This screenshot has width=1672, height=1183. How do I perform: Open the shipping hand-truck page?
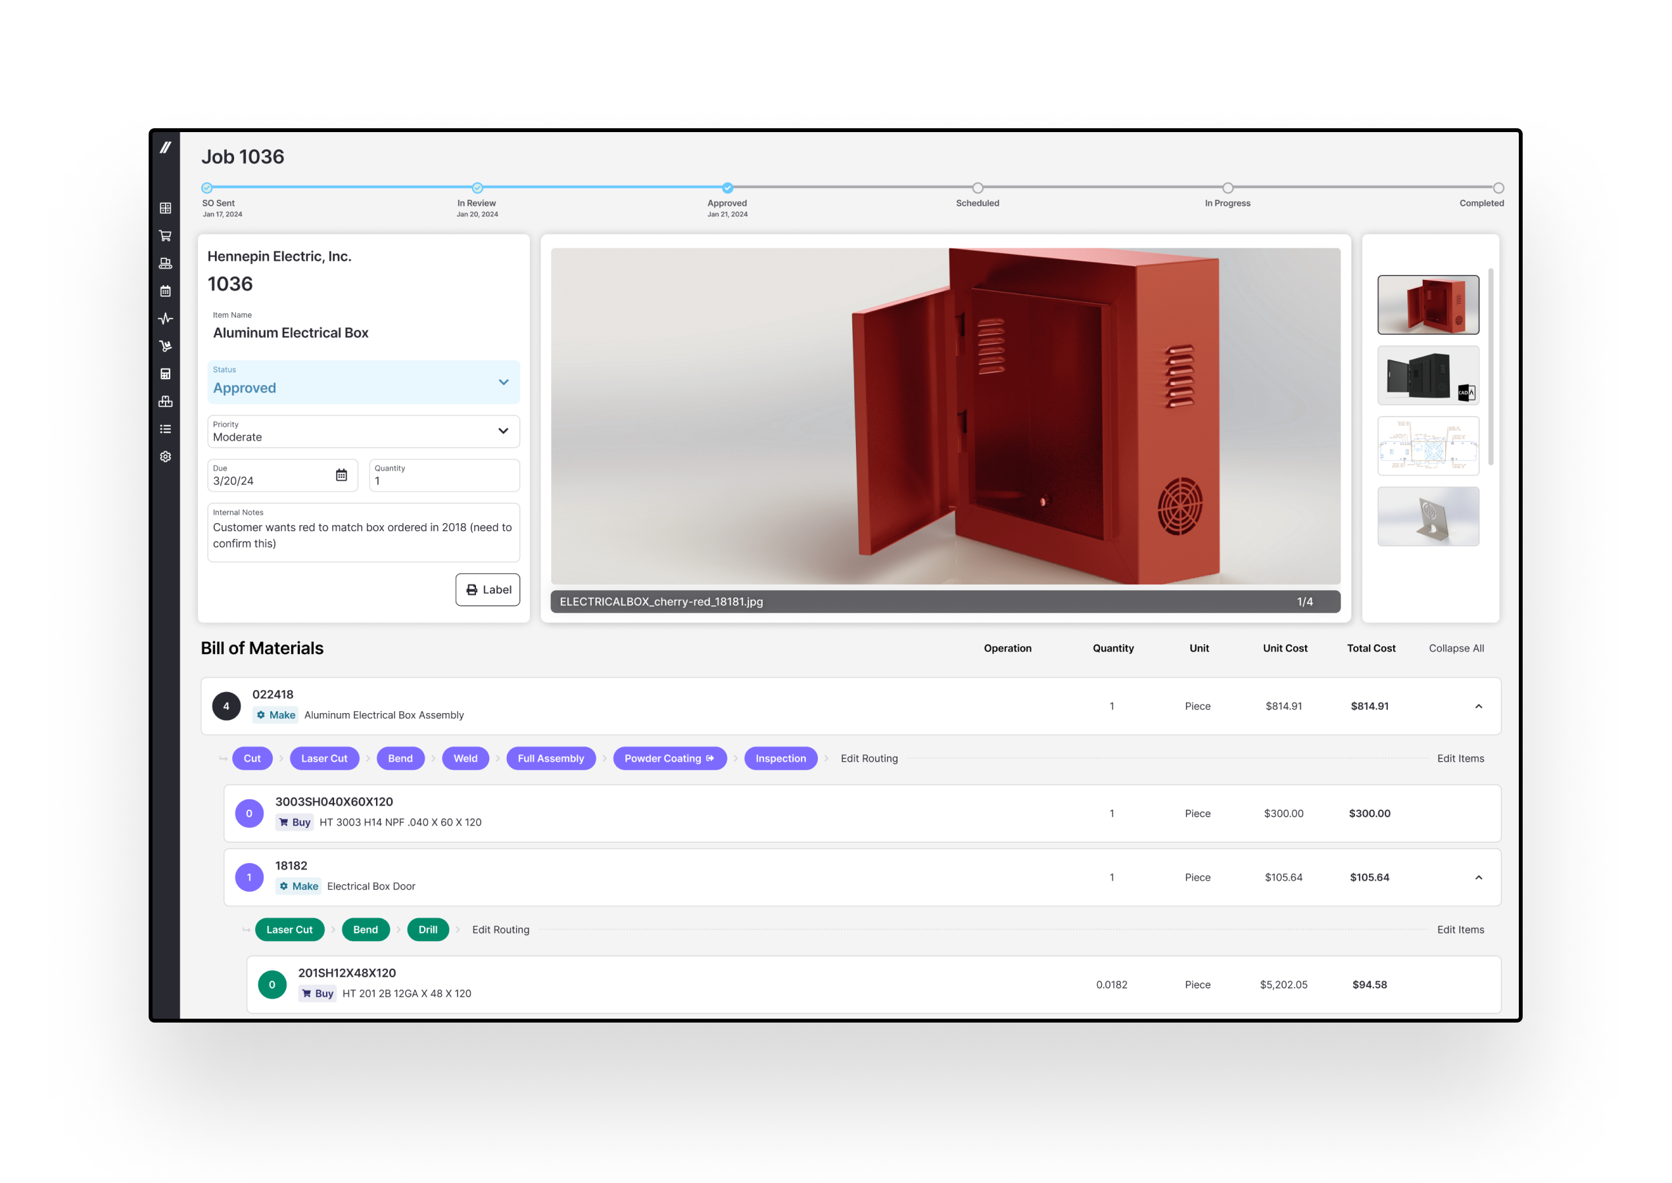point(166,345)
